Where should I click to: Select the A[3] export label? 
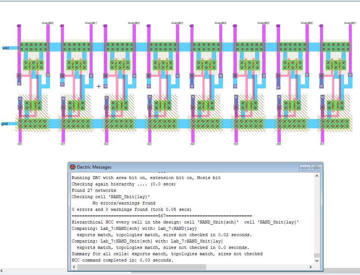point(149,144)
